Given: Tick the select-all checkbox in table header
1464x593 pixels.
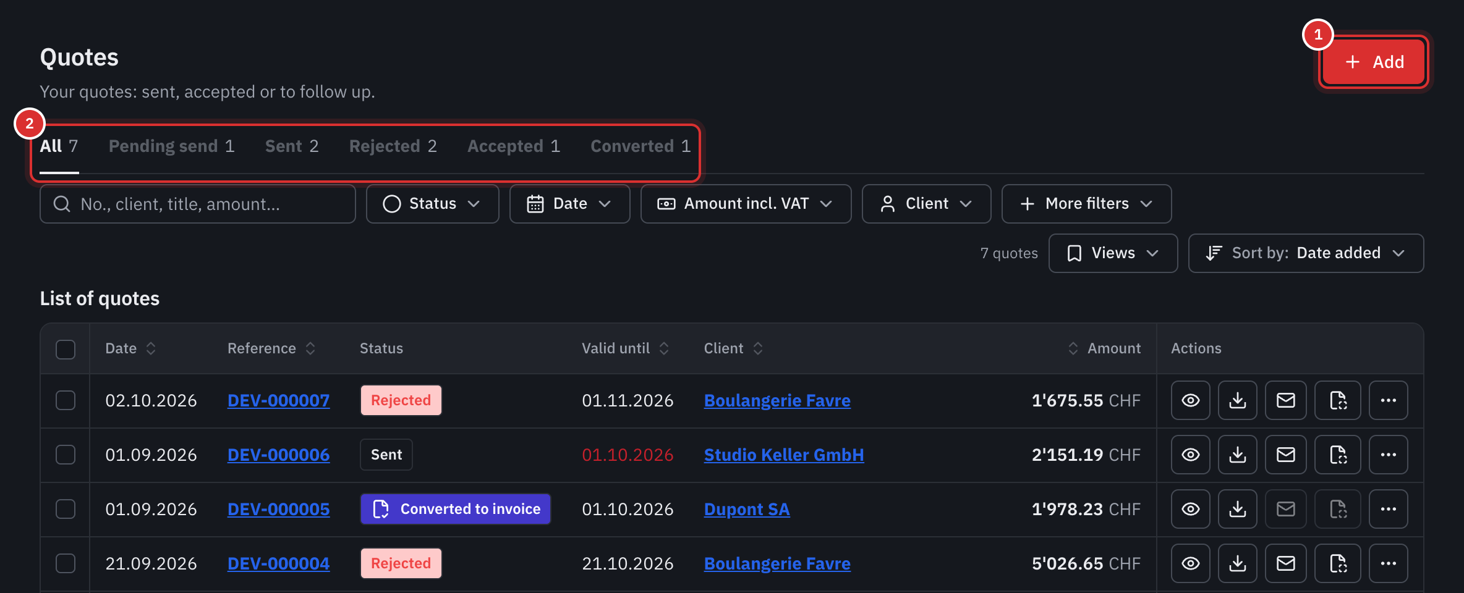Looking at the screenshot, I should pos(66,349).
